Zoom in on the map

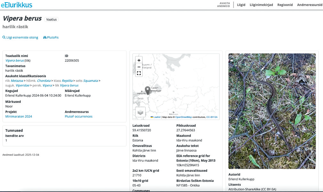139,60
